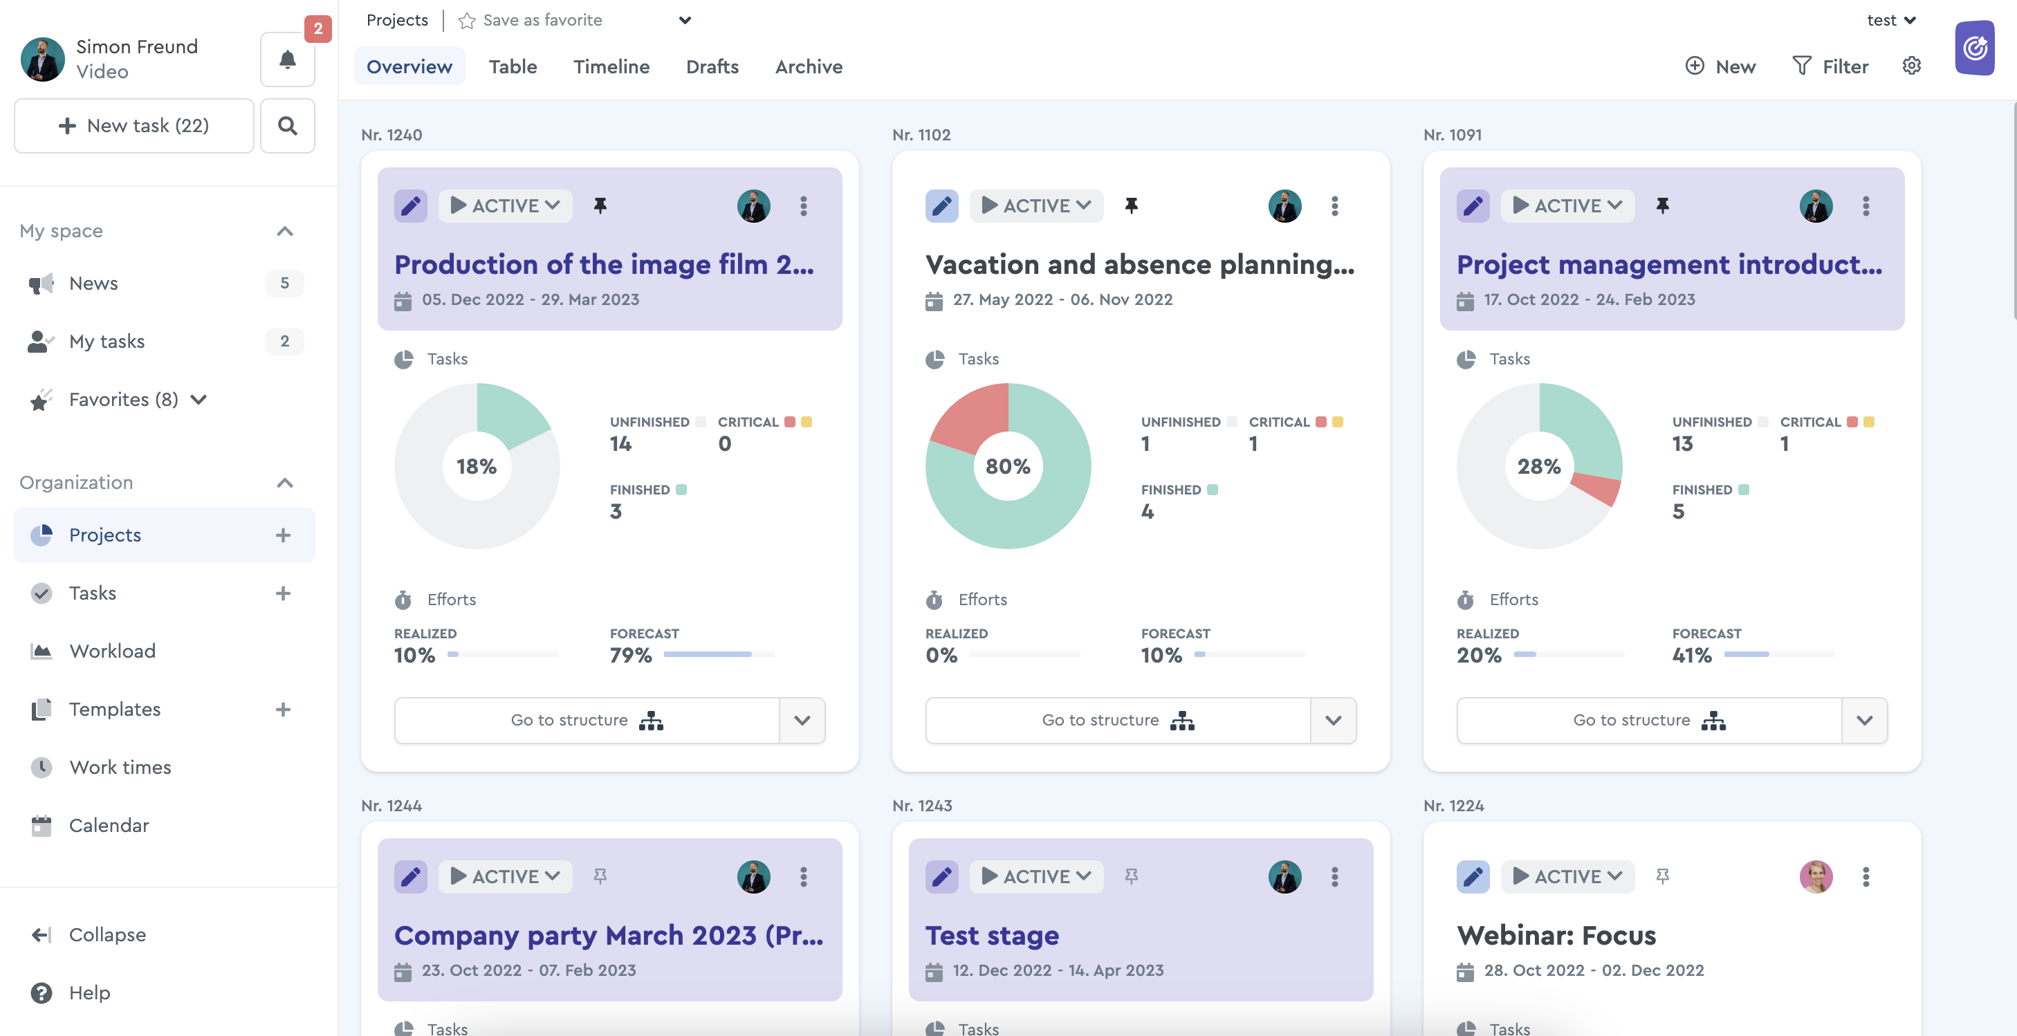Open the Filter button

tap(1830, 66)
